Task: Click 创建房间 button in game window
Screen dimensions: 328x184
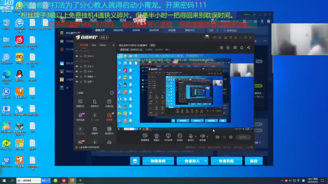Action: click(x=158, y=161)
